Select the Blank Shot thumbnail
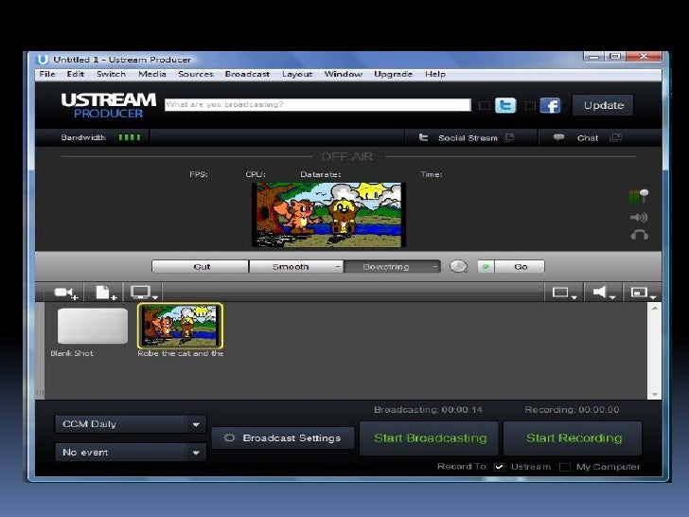Screen dimensions: 689x517 [93, 326]
